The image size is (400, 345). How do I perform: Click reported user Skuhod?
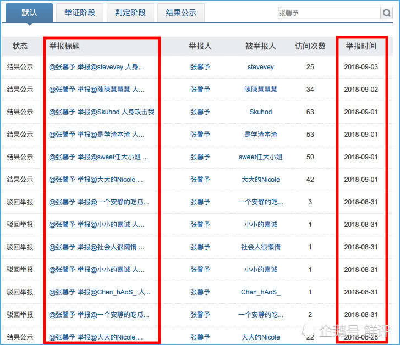pyautogui.click(x=260, y=112)
